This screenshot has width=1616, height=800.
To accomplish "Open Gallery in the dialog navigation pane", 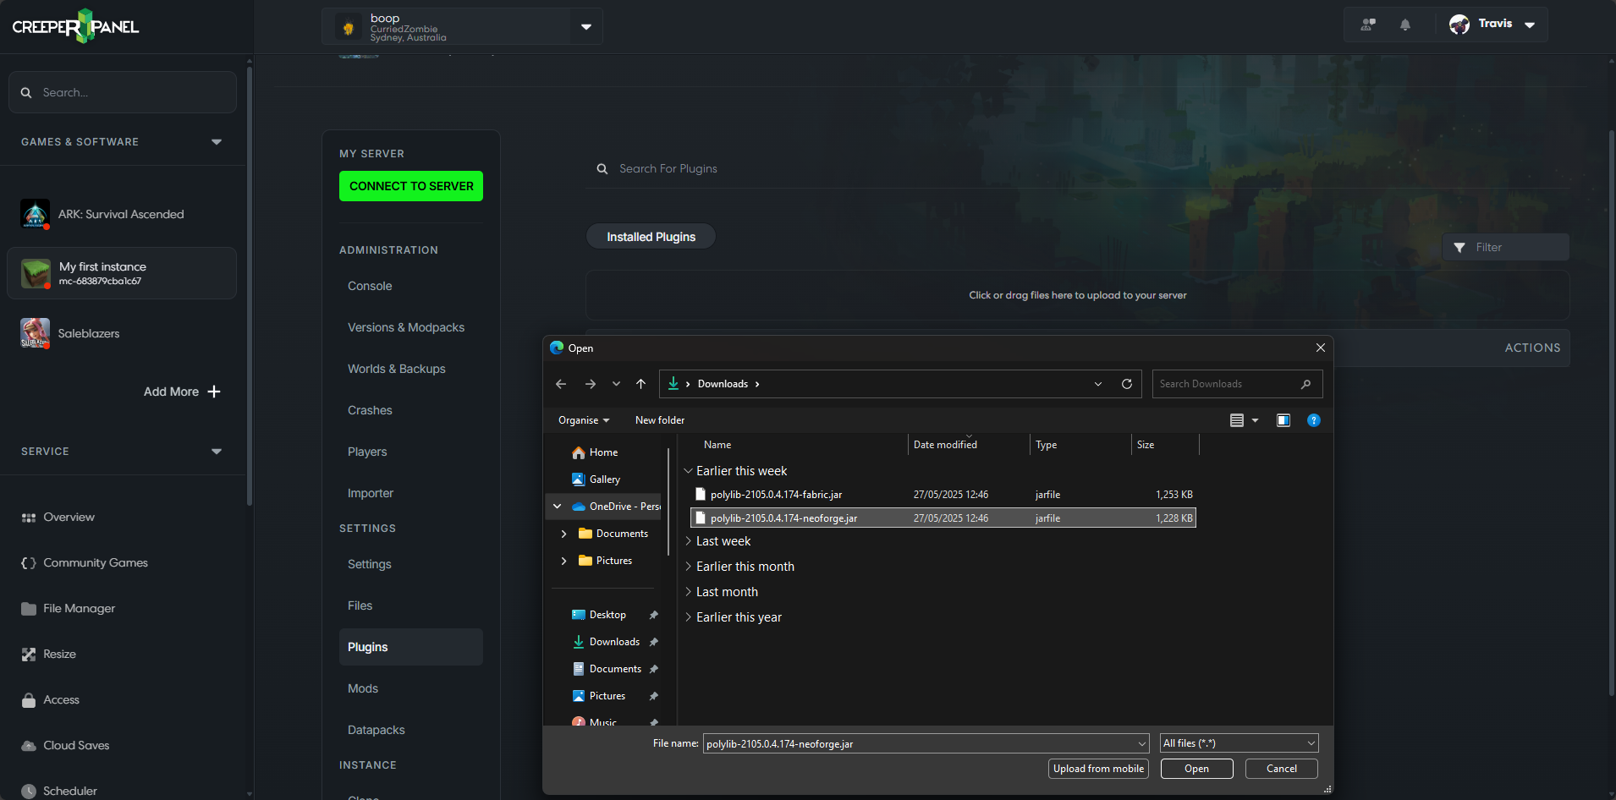I will [604, 479].
